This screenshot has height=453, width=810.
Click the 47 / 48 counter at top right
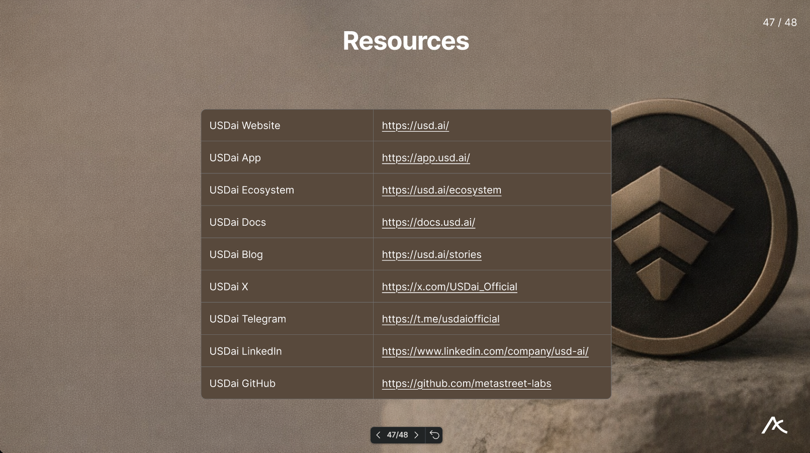[x=779, y=23]
